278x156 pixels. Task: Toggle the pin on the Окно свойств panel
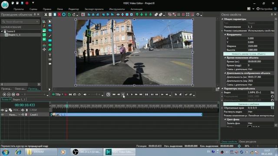tap(272, 14)
